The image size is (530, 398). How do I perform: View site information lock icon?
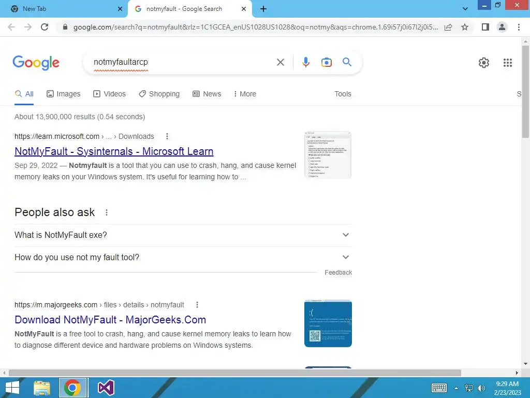coord(65,27)
